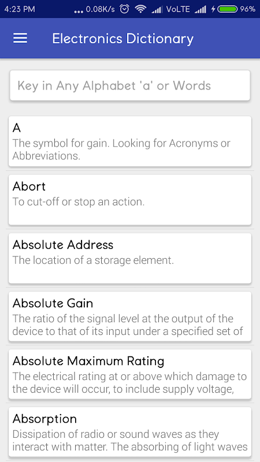Tap the battery indicator icon
The image size is (260, 462).
228,9
